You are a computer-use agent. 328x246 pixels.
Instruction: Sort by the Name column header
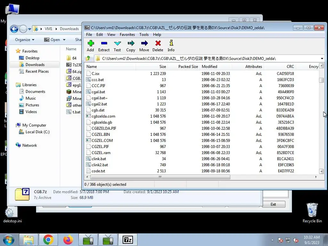pyautogui.click(x=110, y=67)
